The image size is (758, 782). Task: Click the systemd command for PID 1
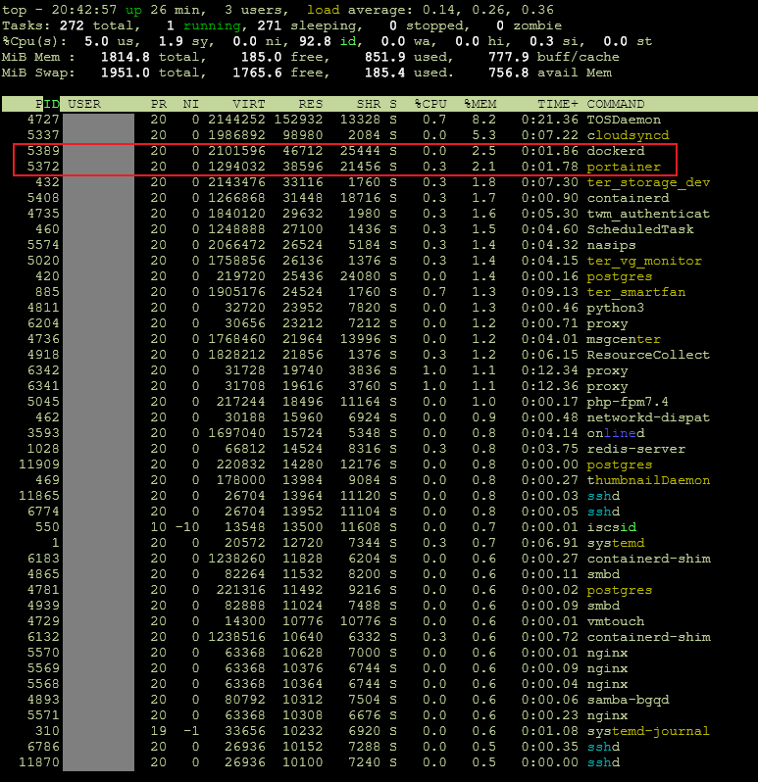click(615, 543)
